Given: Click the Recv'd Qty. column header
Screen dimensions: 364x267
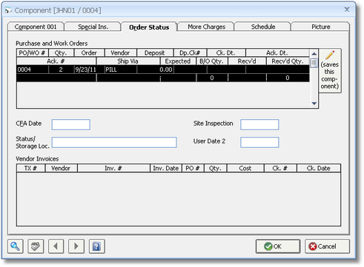Looking at the screenshot, I should pos(288,61).
